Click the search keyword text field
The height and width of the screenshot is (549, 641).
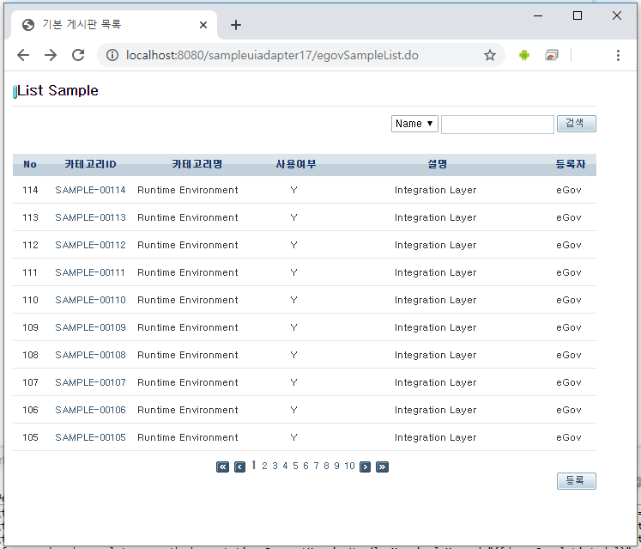tap(497, 125)
